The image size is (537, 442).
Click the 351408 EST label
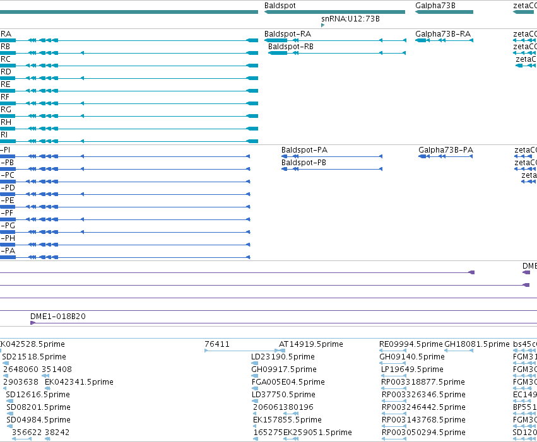click(x=57, y=369)
